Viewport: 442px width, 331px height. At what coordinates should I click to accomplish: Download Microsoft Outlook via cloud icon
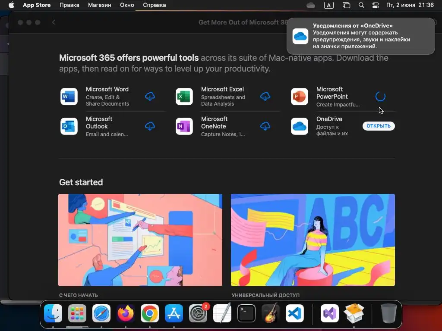pos(150,126)
